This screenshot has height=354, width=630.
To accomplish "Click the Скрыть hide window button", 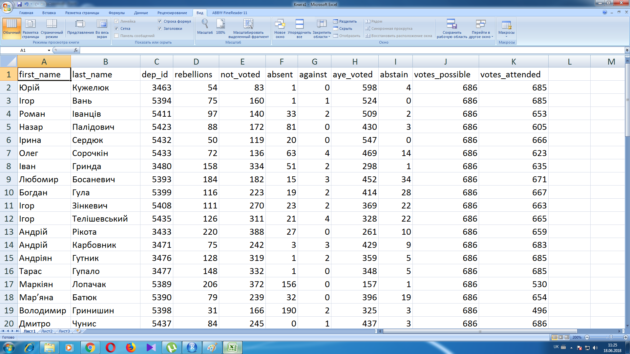I will pos(343,29).
